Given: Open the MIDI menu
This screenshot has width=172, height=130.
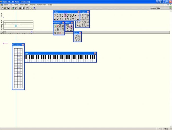Looking at the screenshot, I should pos(27,5).
